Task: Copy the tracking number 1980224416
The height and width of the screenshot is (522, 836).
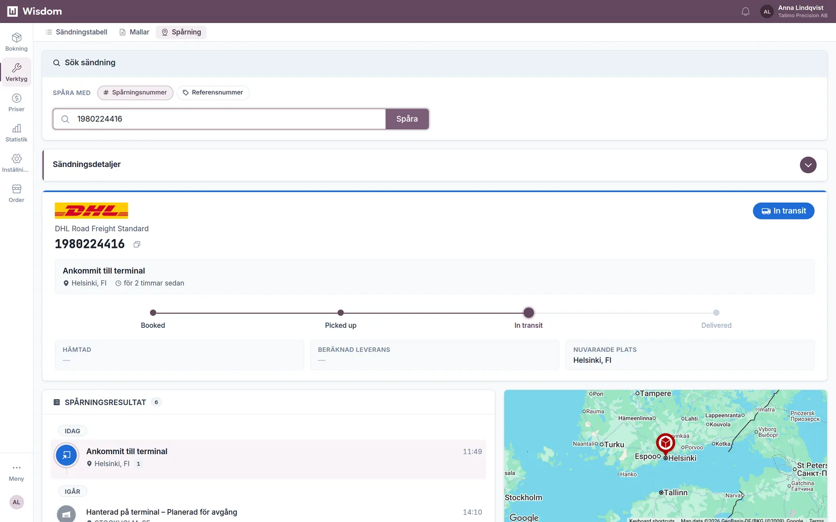Action: coord(137,244)
